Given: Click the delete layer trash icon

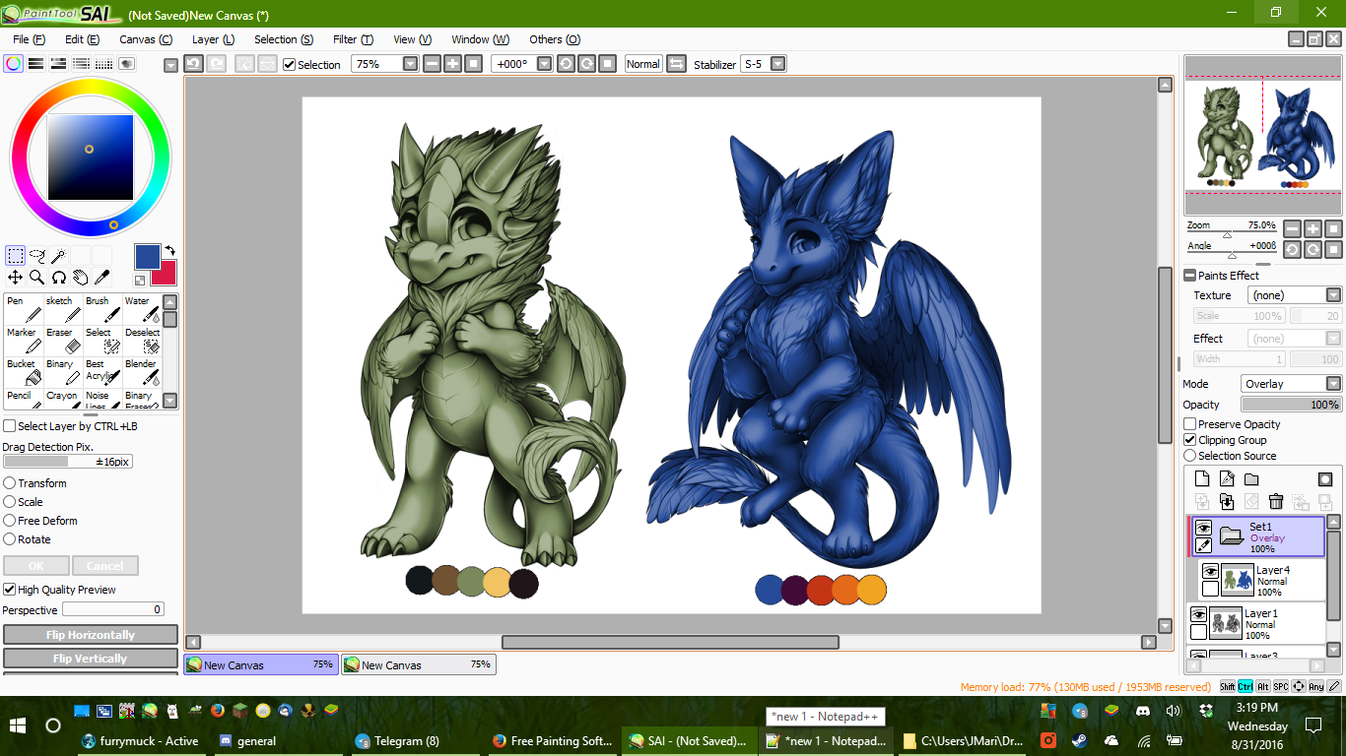Looking at the screenshot, I should pos(1276,502).
